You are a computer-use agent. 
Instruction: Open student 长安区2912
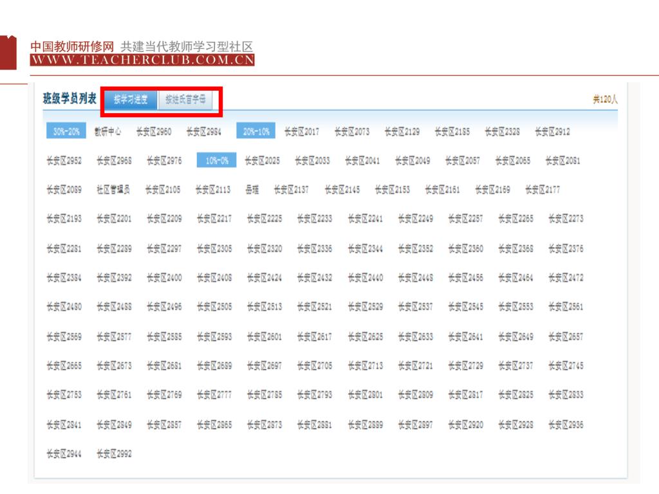(552, 132)
